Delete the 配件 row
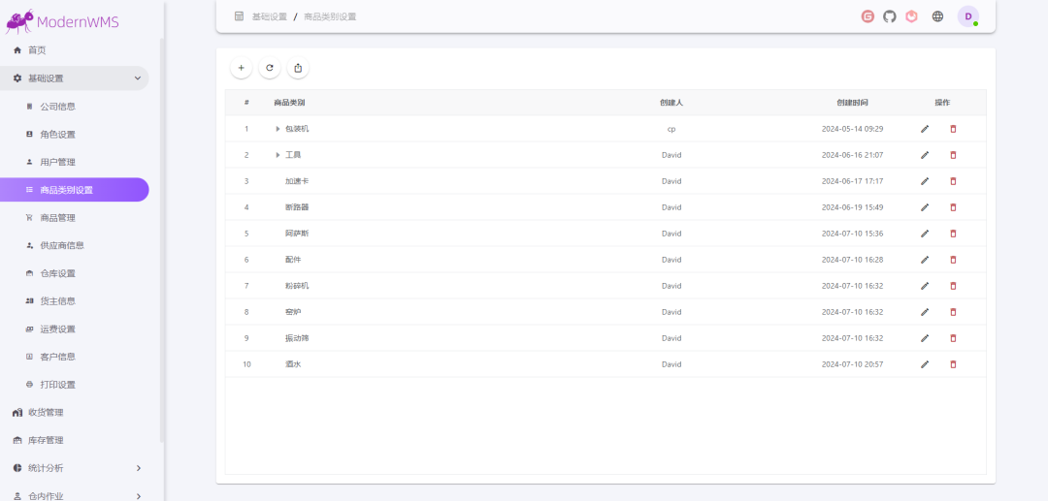1048x501 pixels. [953, 260]
